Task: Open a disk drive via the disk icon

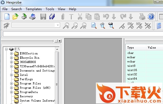Action: click(33, 17)
